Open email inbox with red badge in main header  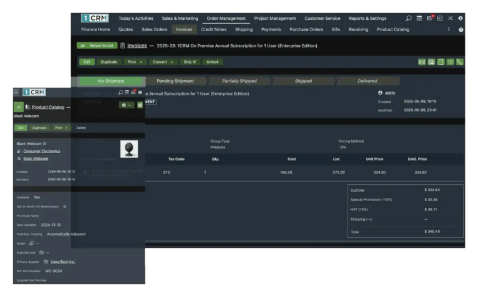coord(430,18)
